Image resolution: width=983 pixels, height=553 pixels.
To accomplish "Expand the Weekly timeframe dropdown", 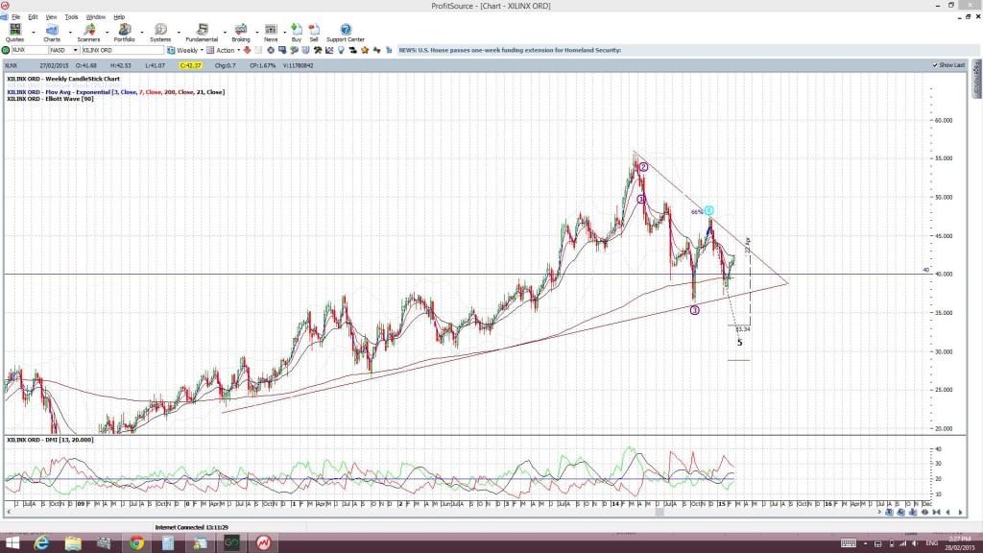I will tap(202, 50).
